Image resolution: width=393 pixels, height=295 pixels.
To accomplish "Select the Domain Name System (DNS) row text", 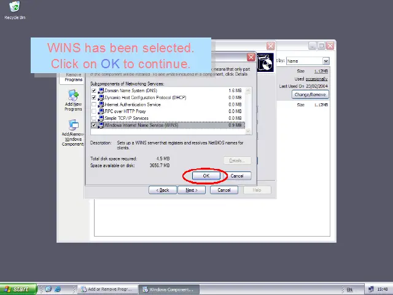I will pyautogui.click(x=131, y=90).
